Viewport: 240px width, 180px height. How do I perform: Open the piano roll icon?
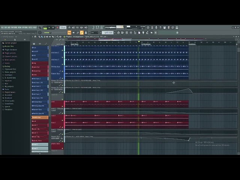(123, 33)
